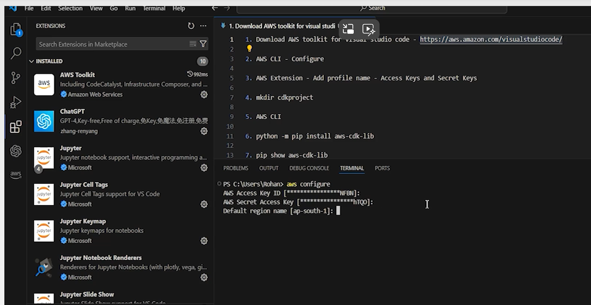The image size is (591, 305).
Task: Open the ChatGPT view in activity bar
Action: click(16, 151)
